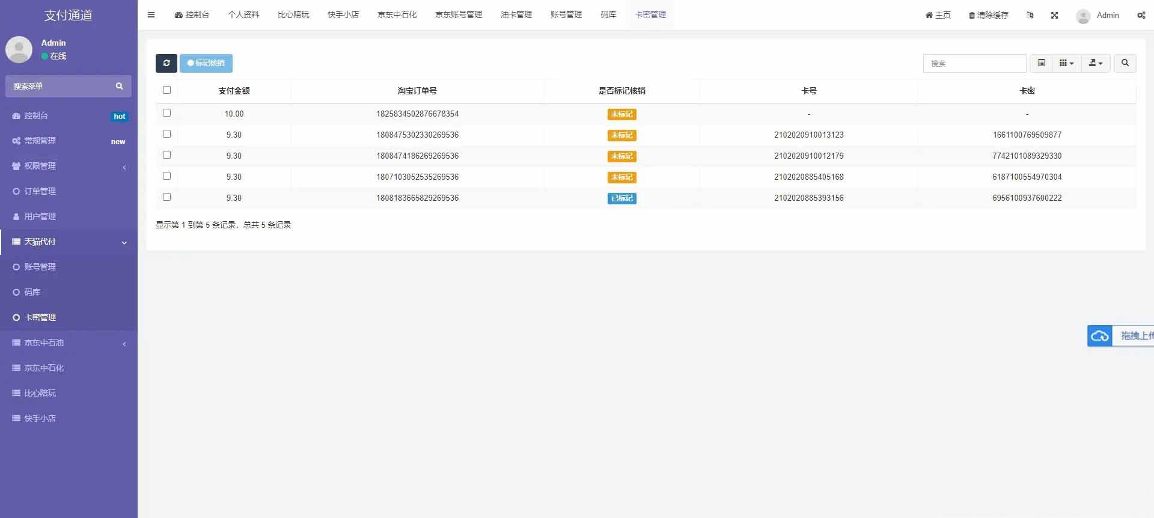The image size is (1154, 518).
Task: Click the refresh table icon button
Action: (x=166, y=63)
